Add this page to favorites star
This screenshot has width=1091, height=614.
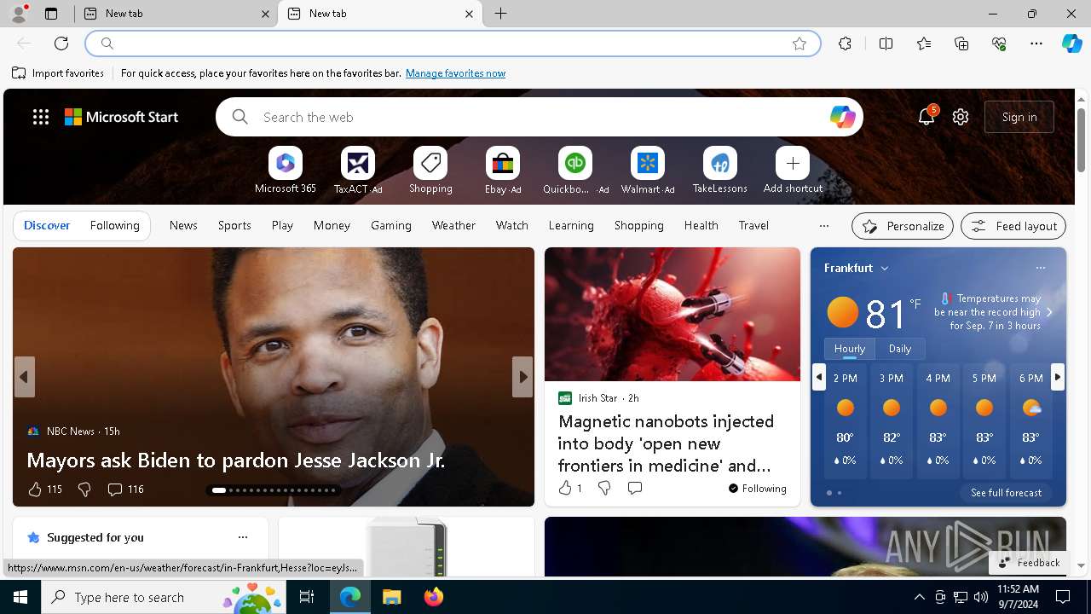[799, 43]
